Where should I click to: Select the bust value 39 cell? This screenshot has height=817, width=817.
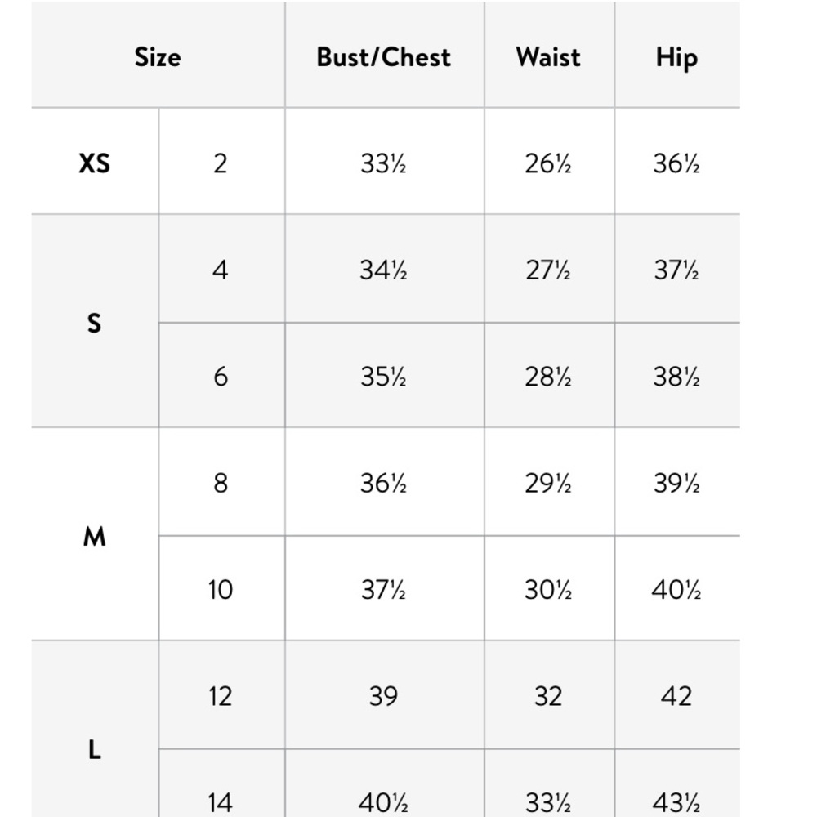point(383,696)
